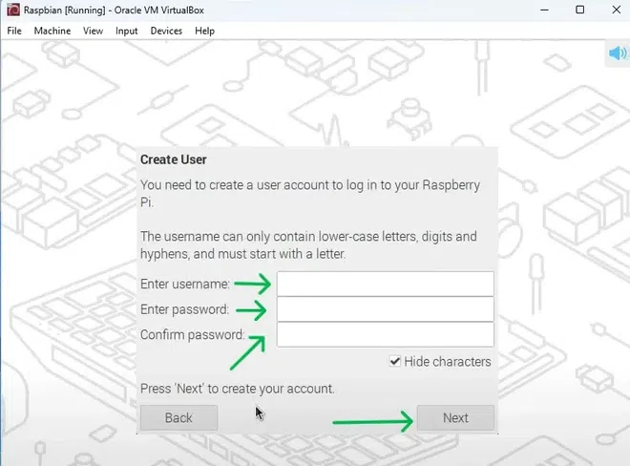Image resolution: width=630 pixels, height=466 pixels.
Task: Select the Confirm password text box
Action: coord(385,334)
